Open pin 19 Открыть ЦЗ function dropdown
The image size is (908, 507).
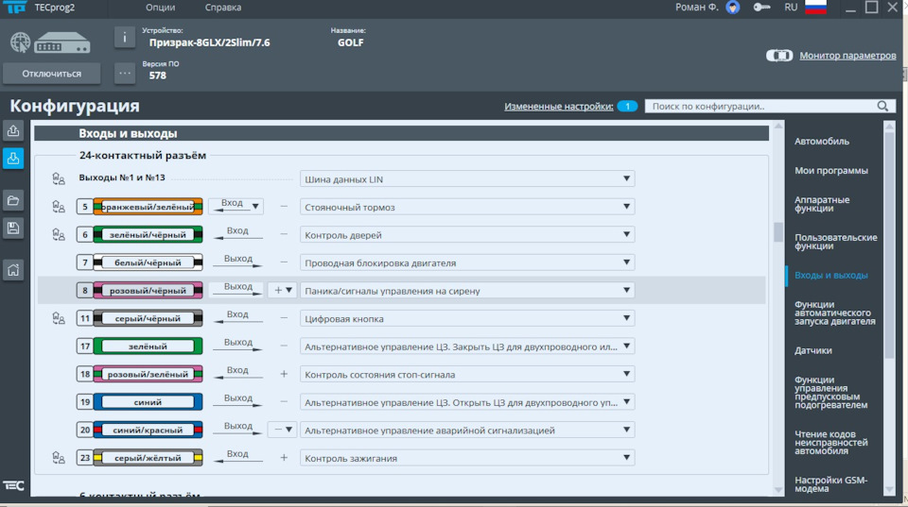[x=466, y=402]
